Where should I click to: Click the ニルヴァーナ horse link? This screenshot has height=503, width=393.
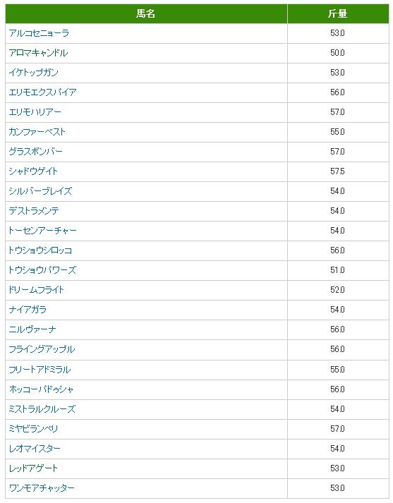[x=32, y=329]
